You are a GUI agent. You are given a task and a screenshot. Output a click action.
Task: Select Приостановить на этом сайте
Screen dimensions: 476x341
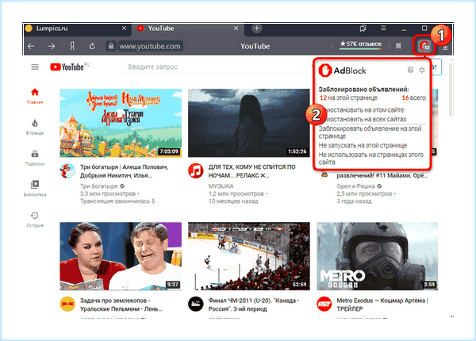point(363,109)
